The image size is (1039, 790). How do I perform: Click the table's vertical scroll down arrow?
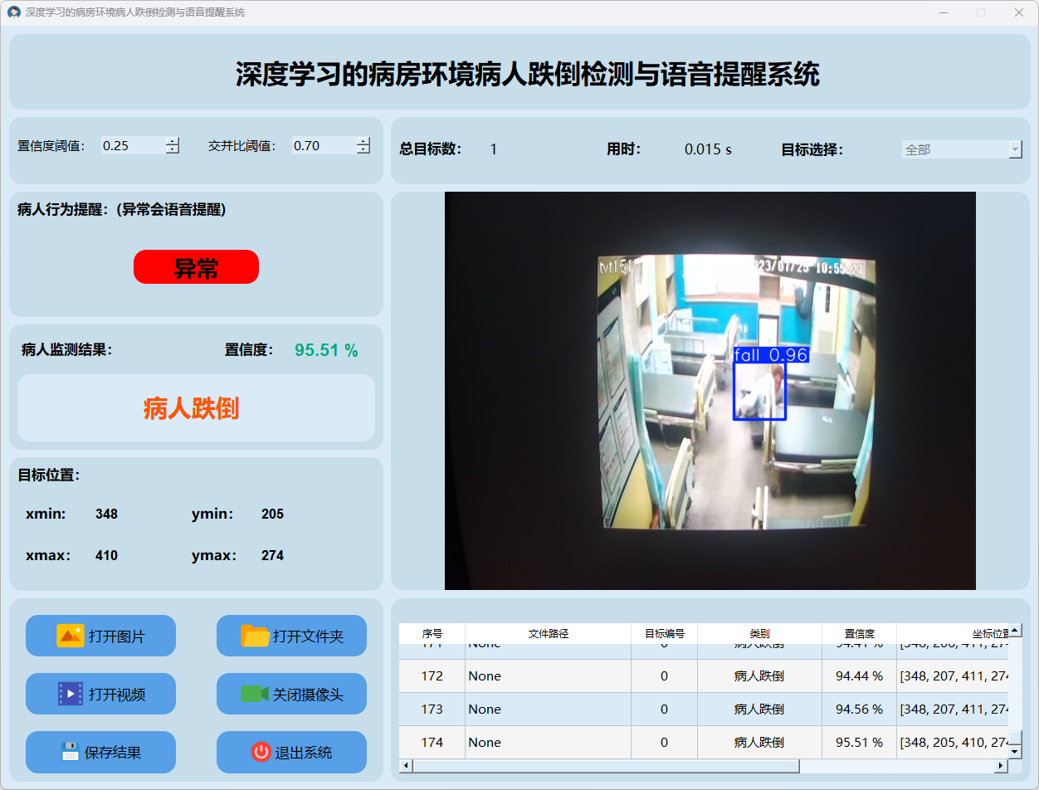click(1015, 750)
